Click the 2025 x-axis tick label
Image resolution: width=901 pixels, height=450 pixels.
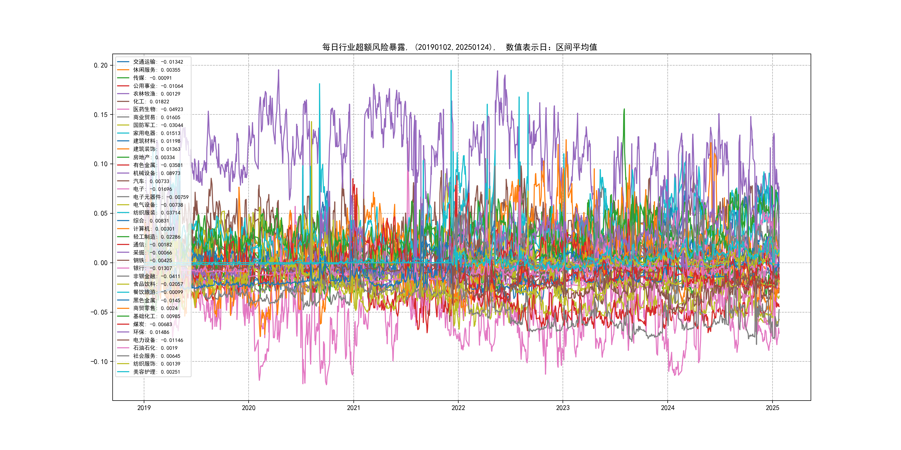click(772, 408)
